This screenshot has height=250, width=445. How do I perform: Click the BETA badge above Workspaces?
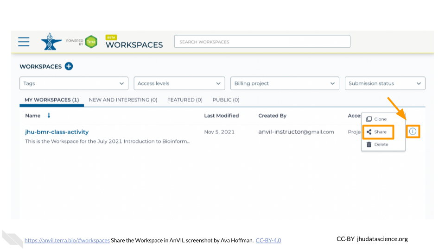(111, 37)
